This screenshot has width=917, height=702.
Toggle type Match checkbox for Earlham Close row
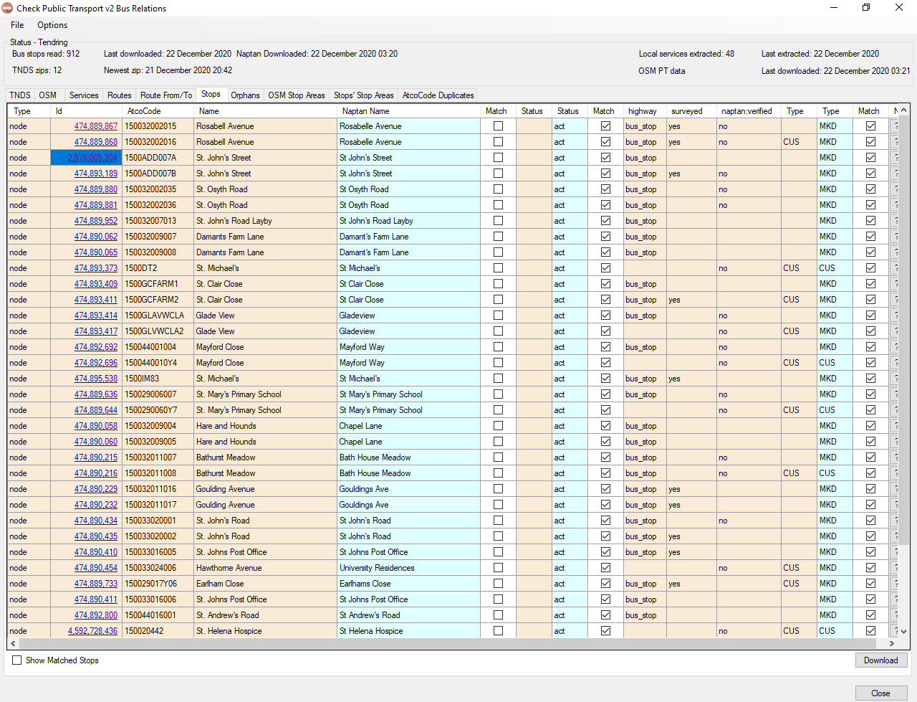[871, 584]
